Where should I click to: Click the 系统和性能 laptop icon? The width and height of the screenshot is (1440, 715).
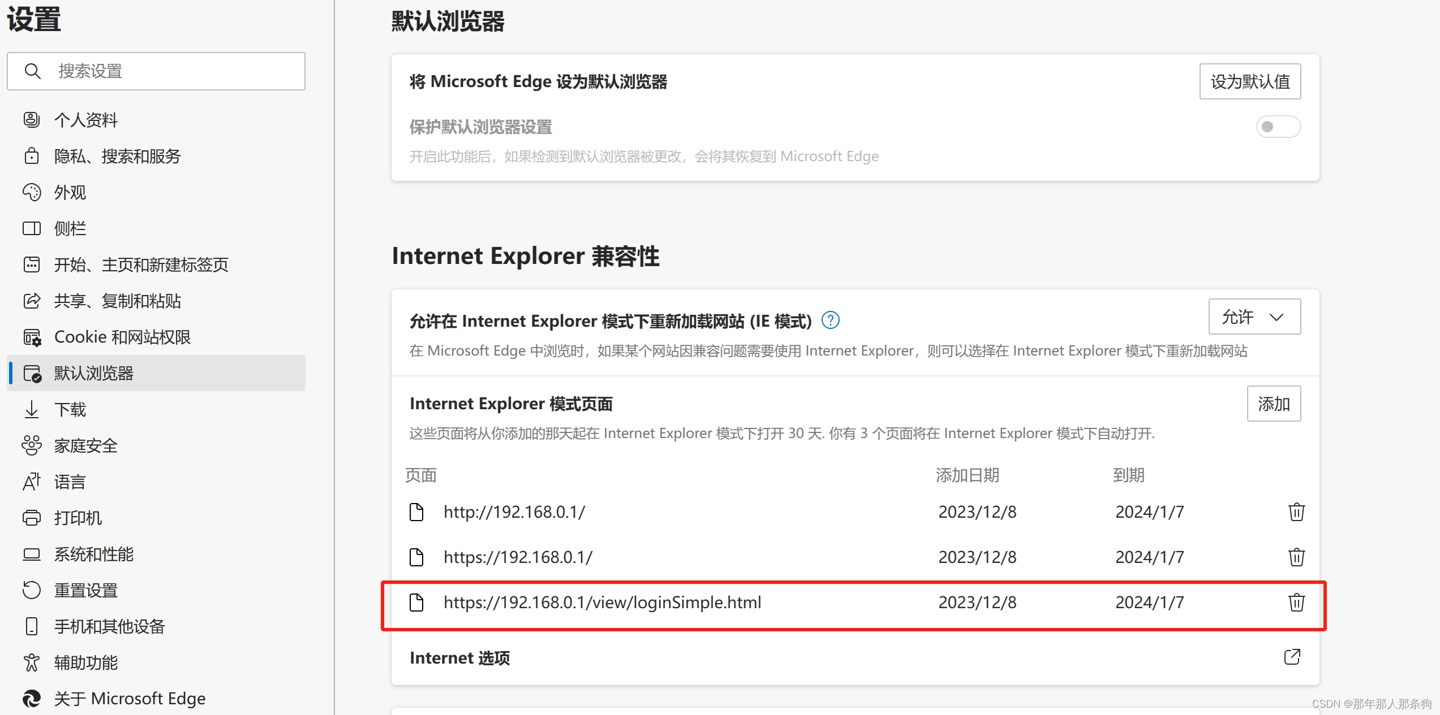tap(32, 554)
